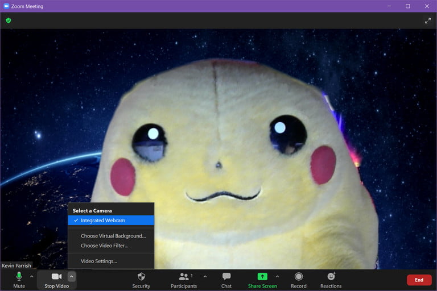Open the Participants panel
Viewport: 437px width, 291px height.
pos(184,279)
